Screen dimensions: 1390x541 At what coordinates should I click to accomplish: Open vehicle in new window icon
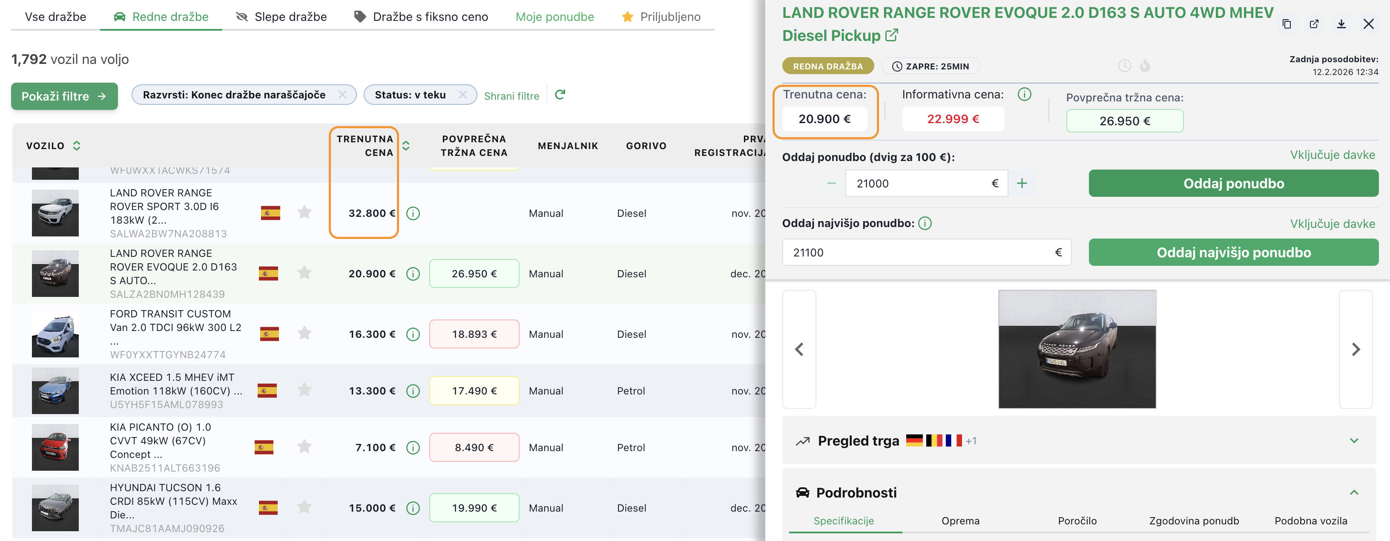click(1314, 24)
